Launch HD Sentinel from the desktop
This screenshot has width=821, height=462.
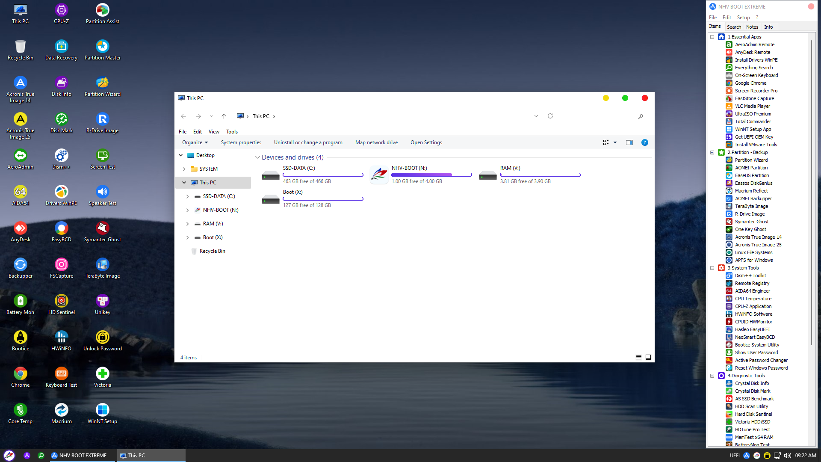61,301
